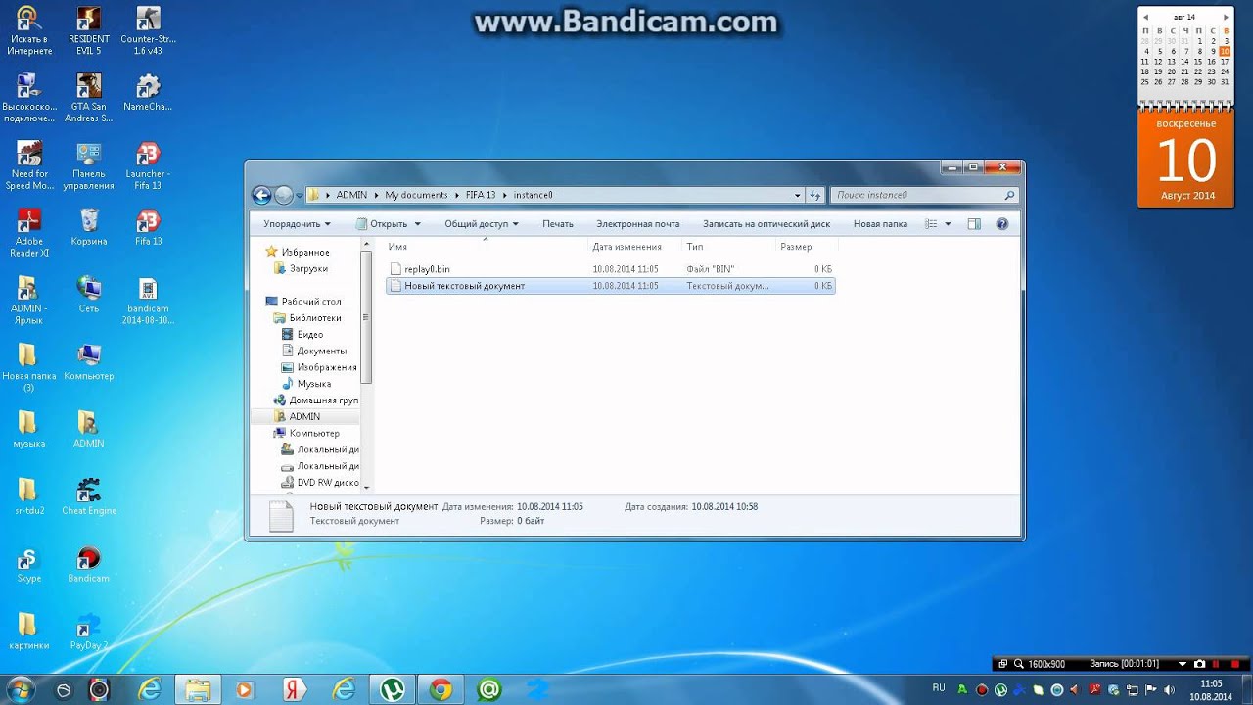The image size is (1253, 705).
Task: Open the Упорядочить dropdown menu
Action: point(297,224)
